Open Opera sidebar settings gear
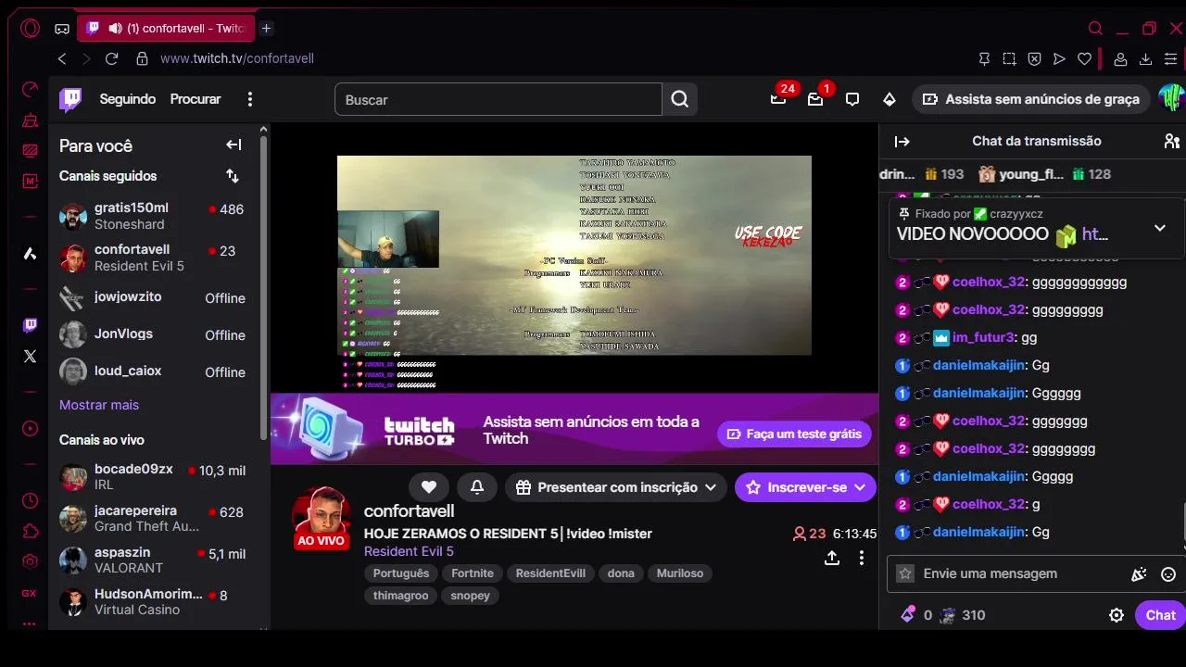 [30, 561]
